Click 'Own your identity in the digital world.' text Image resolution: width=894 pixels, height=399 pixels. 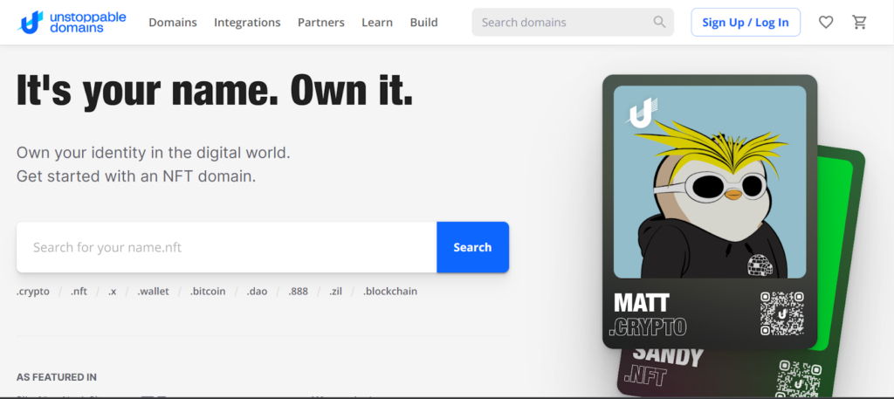click(x=154, y=153)
